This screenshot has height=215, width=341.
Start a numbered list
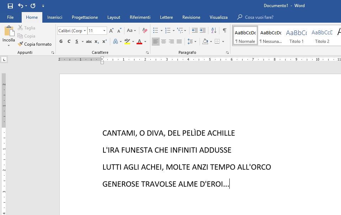pyautogui.click(x=168, y=30)
